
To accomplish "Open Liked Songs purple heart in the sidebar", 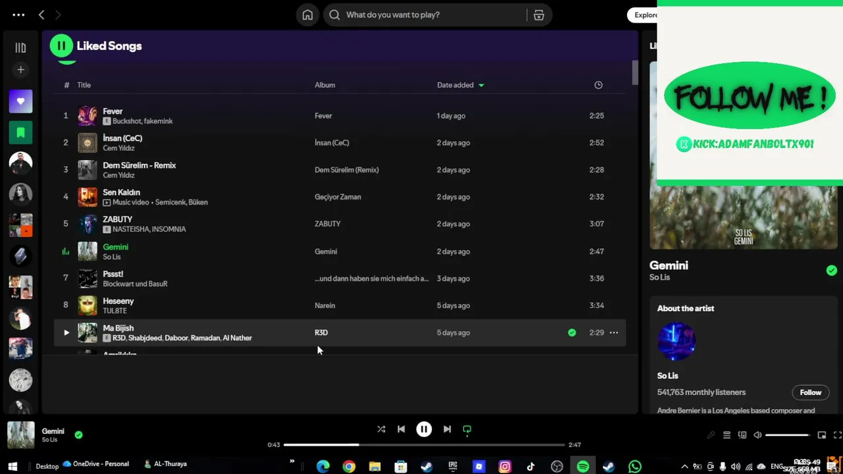I will pyautogui.click(x=20, y=101).
